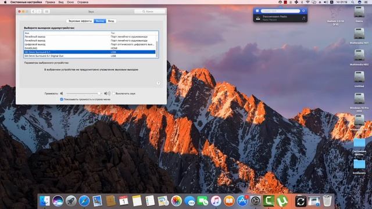Show all preferences grid button
This screenshot has height=209, width=372.
(x=46, y=12)
